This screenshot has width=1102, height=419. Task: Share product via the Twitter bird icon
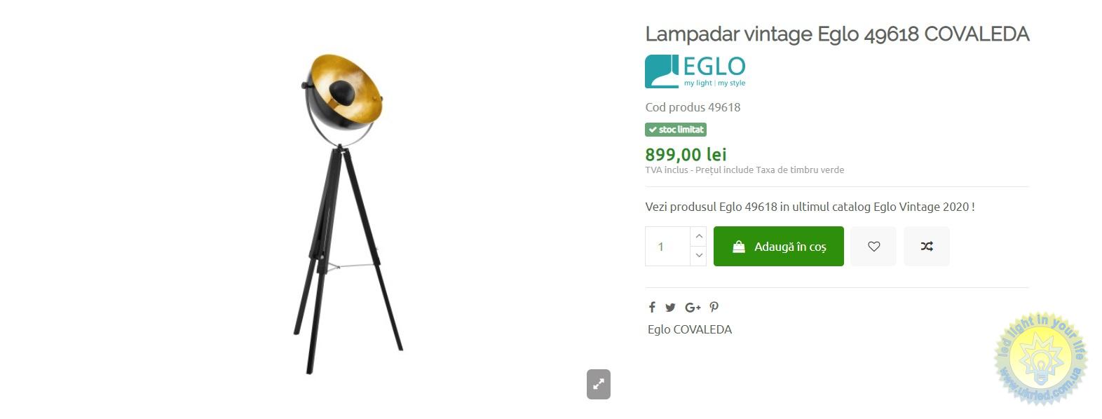click(670, 308)
